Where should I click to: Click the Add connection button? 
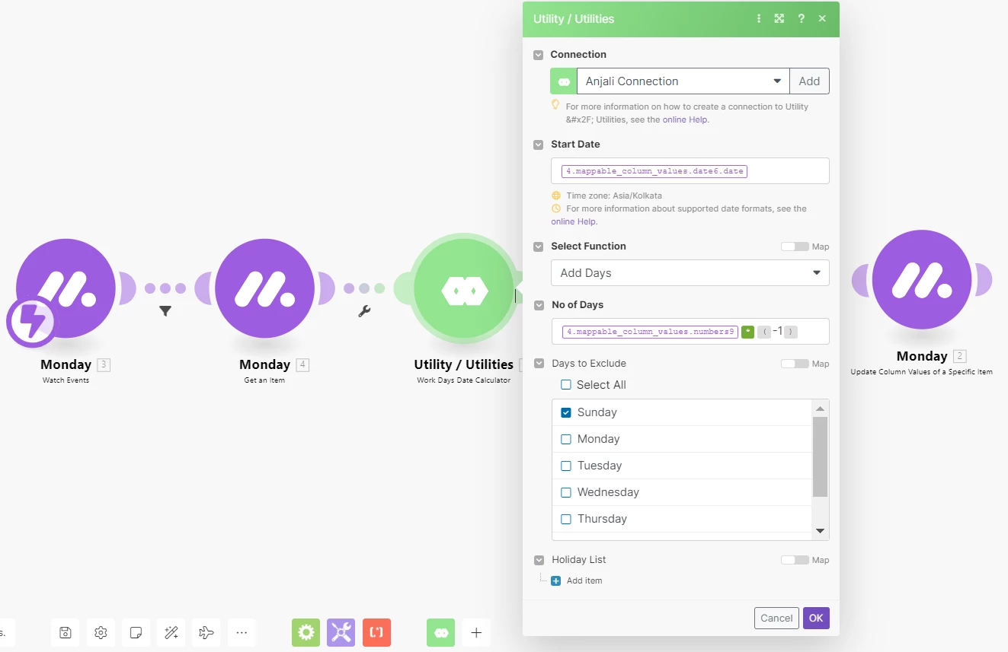(809, 81)
